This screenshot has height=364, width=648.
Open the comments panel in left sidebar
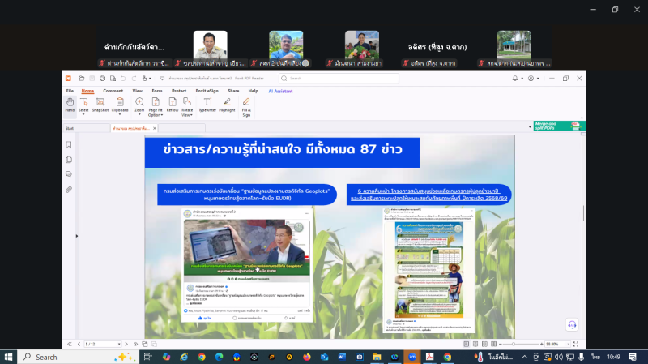(x=69, y=174)
